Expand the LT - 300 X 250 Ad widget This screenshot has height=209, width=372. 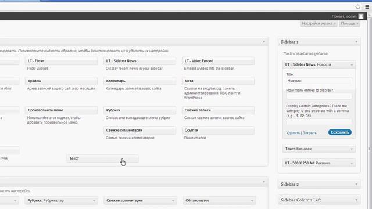(x=352, y=163)
